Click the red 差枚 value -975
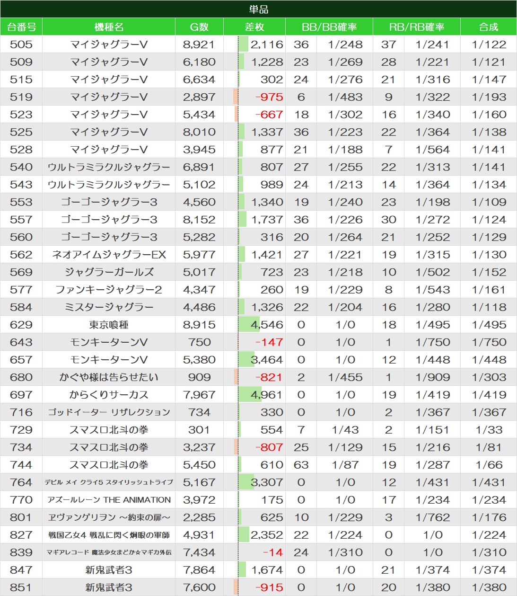Viewport: 517px width, 596px height. (269, 97)
